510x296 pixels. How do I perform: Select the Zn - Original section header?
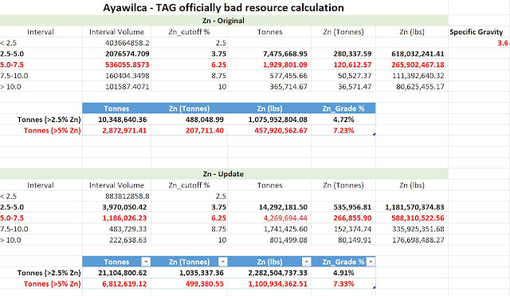224,21
